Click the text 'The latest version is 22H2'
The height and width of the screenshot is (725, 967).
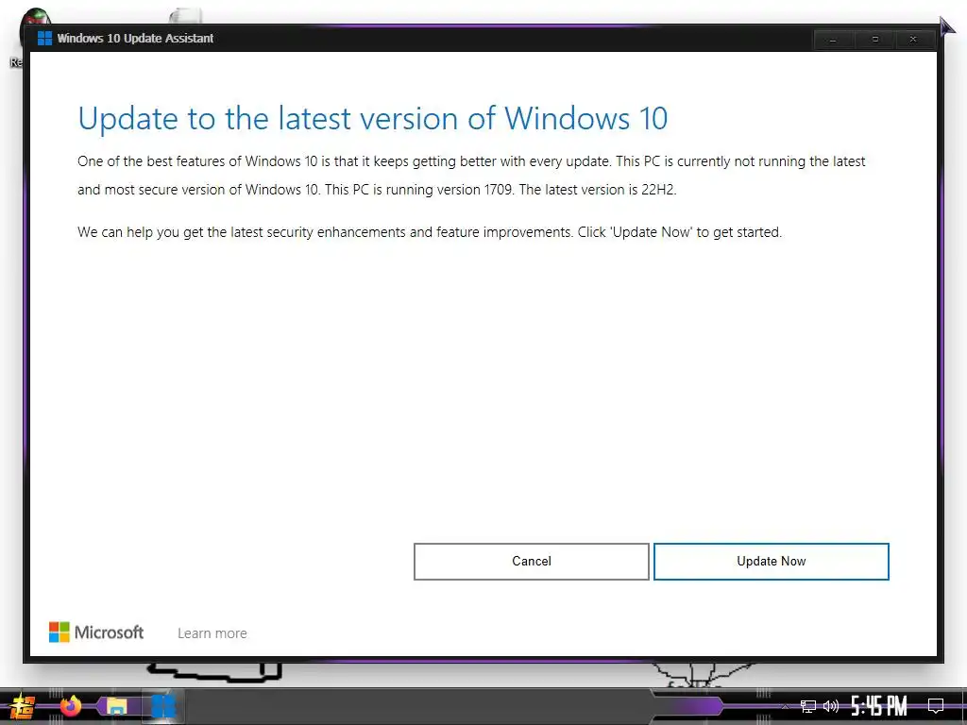(x=598, y=190)
